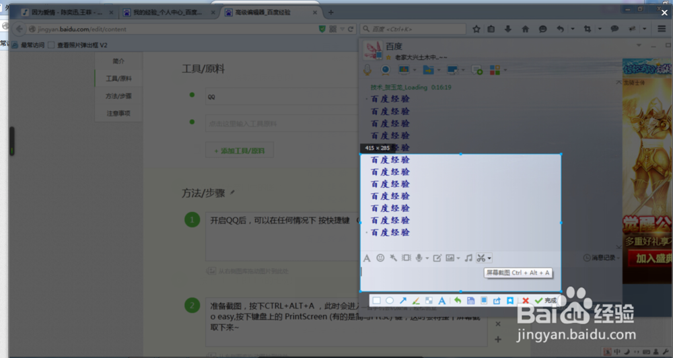Send the screenshot to phone
Viewport: 673px width, 358px height.
[484, 301]
